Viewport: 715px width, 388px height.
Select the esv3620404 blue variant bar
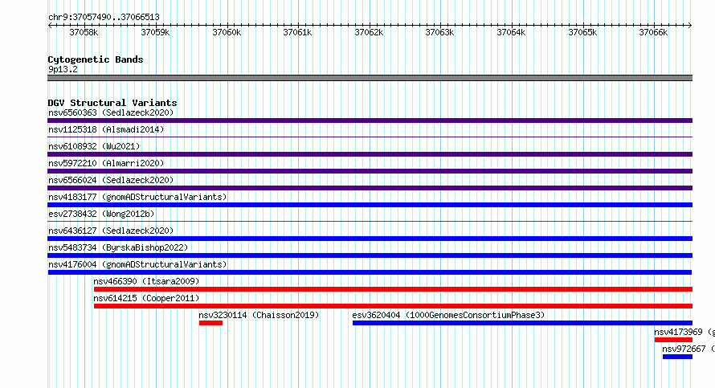coord(522,323)
